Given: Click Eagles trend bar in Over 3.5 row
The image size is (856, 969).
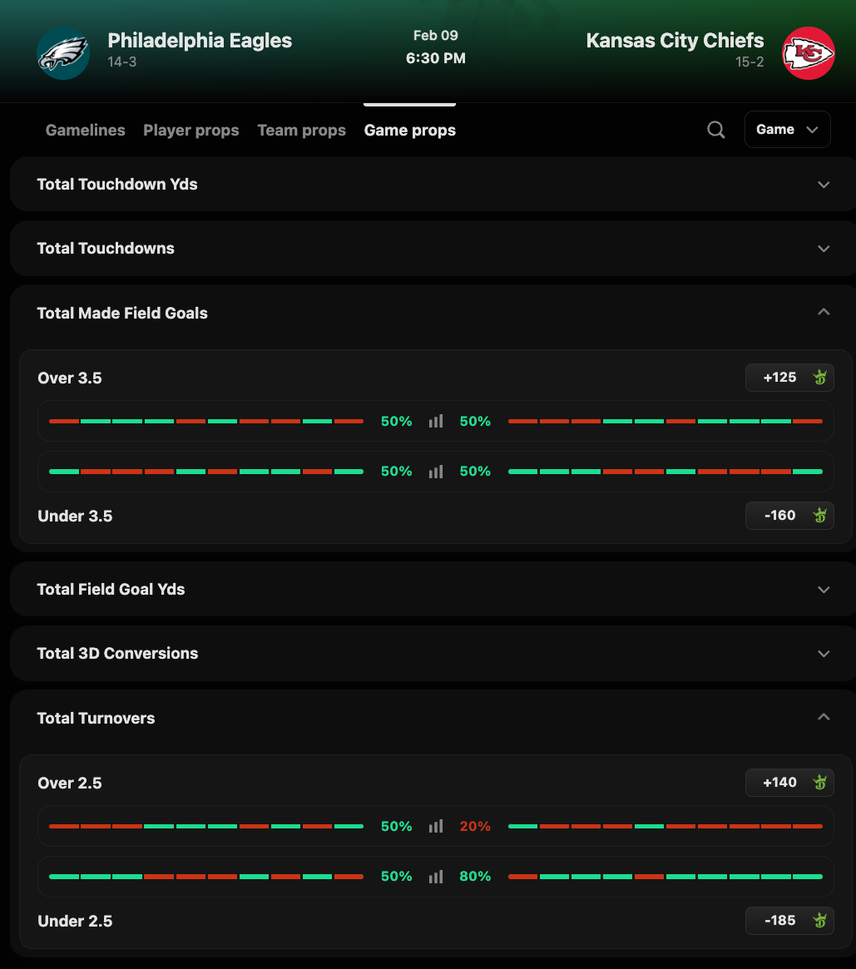Looking at the screenshot, I should (205, 422).
